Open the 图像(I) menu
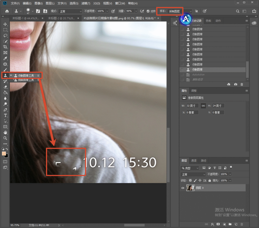Image resolution: width=259 pixels, height=228 pixels. pos(39,3)
